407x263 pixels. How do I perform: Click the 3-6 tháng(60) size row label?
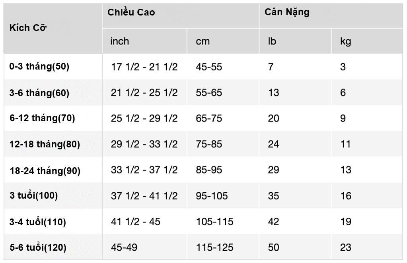39,93
